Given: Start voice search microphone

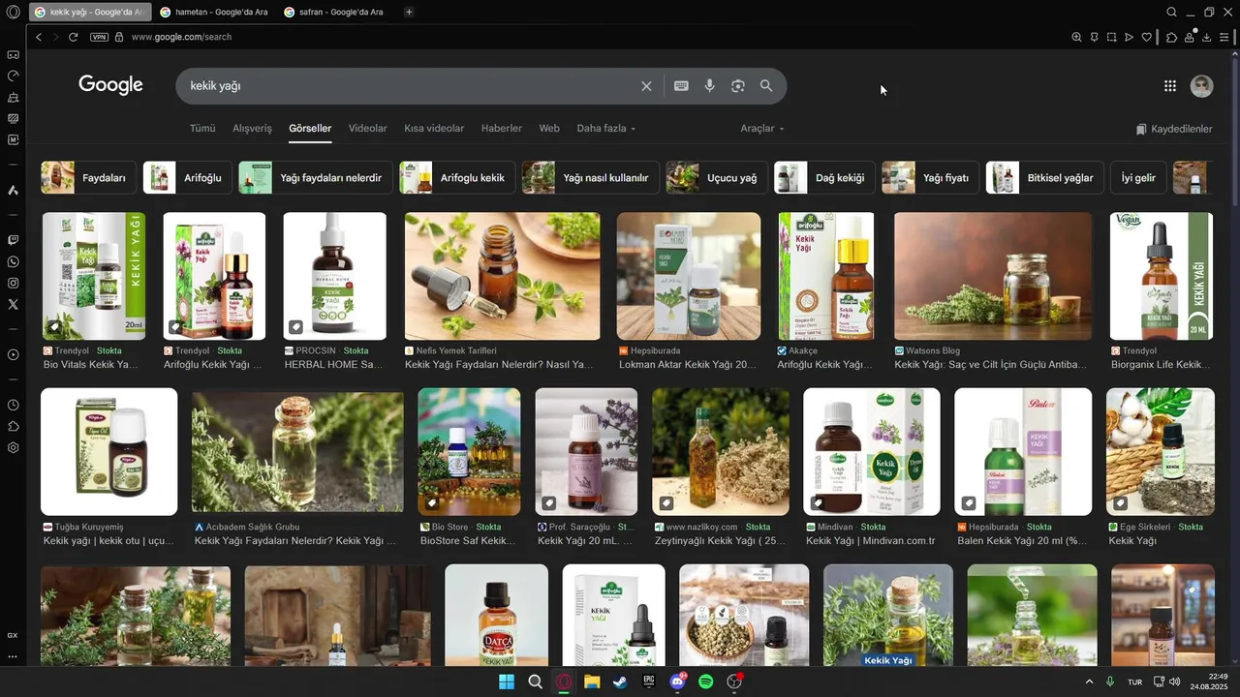Looking at the screenshot, I should tap(709, 86).
